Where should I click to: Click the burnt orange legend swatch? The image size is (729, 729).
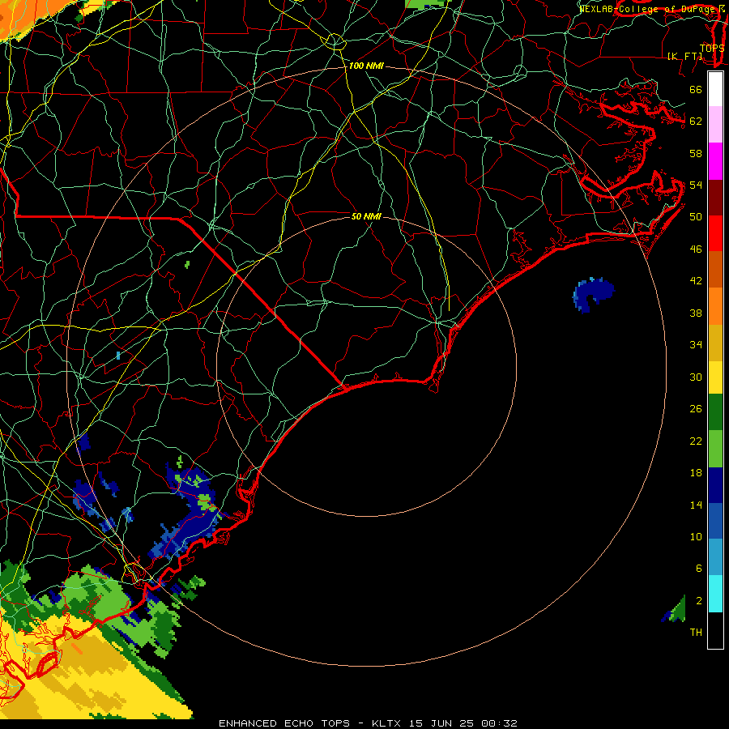pyautogui.click(x=715, y=270)
